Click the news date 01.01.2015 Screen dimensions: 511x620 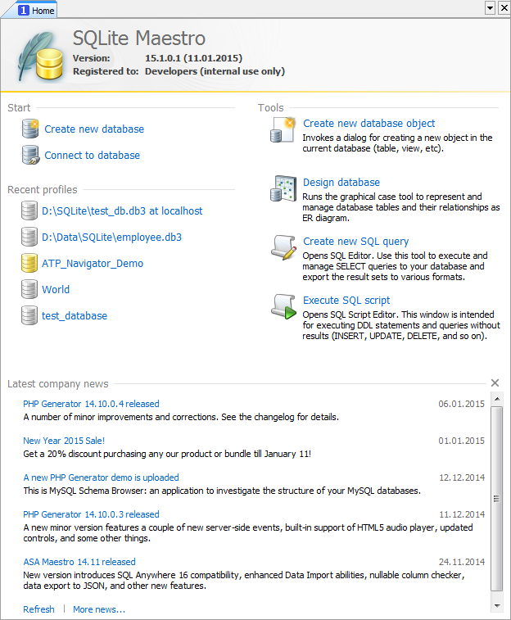(461, 441)
